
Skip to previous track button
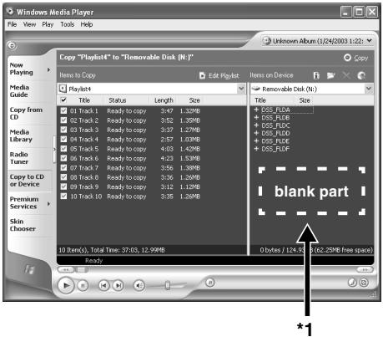[x=103, y=285]
